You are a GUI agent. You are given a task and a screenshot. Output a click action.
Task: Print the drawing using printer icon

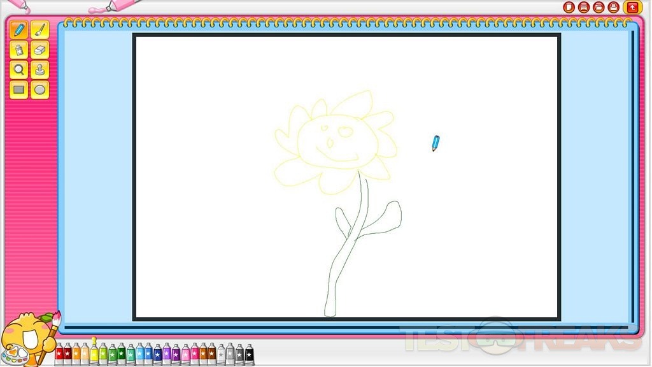click(614, 7)
